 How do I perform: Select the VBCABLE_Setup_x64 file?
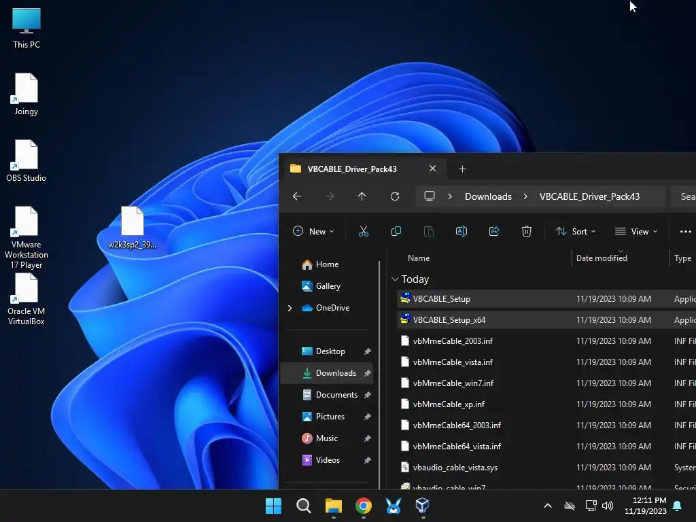click(546, 320)
